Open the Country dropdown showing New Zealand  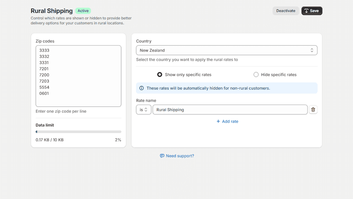[227, 50]
